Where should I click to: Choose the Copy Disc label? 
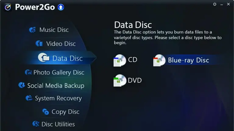click(x=66, y=112)
